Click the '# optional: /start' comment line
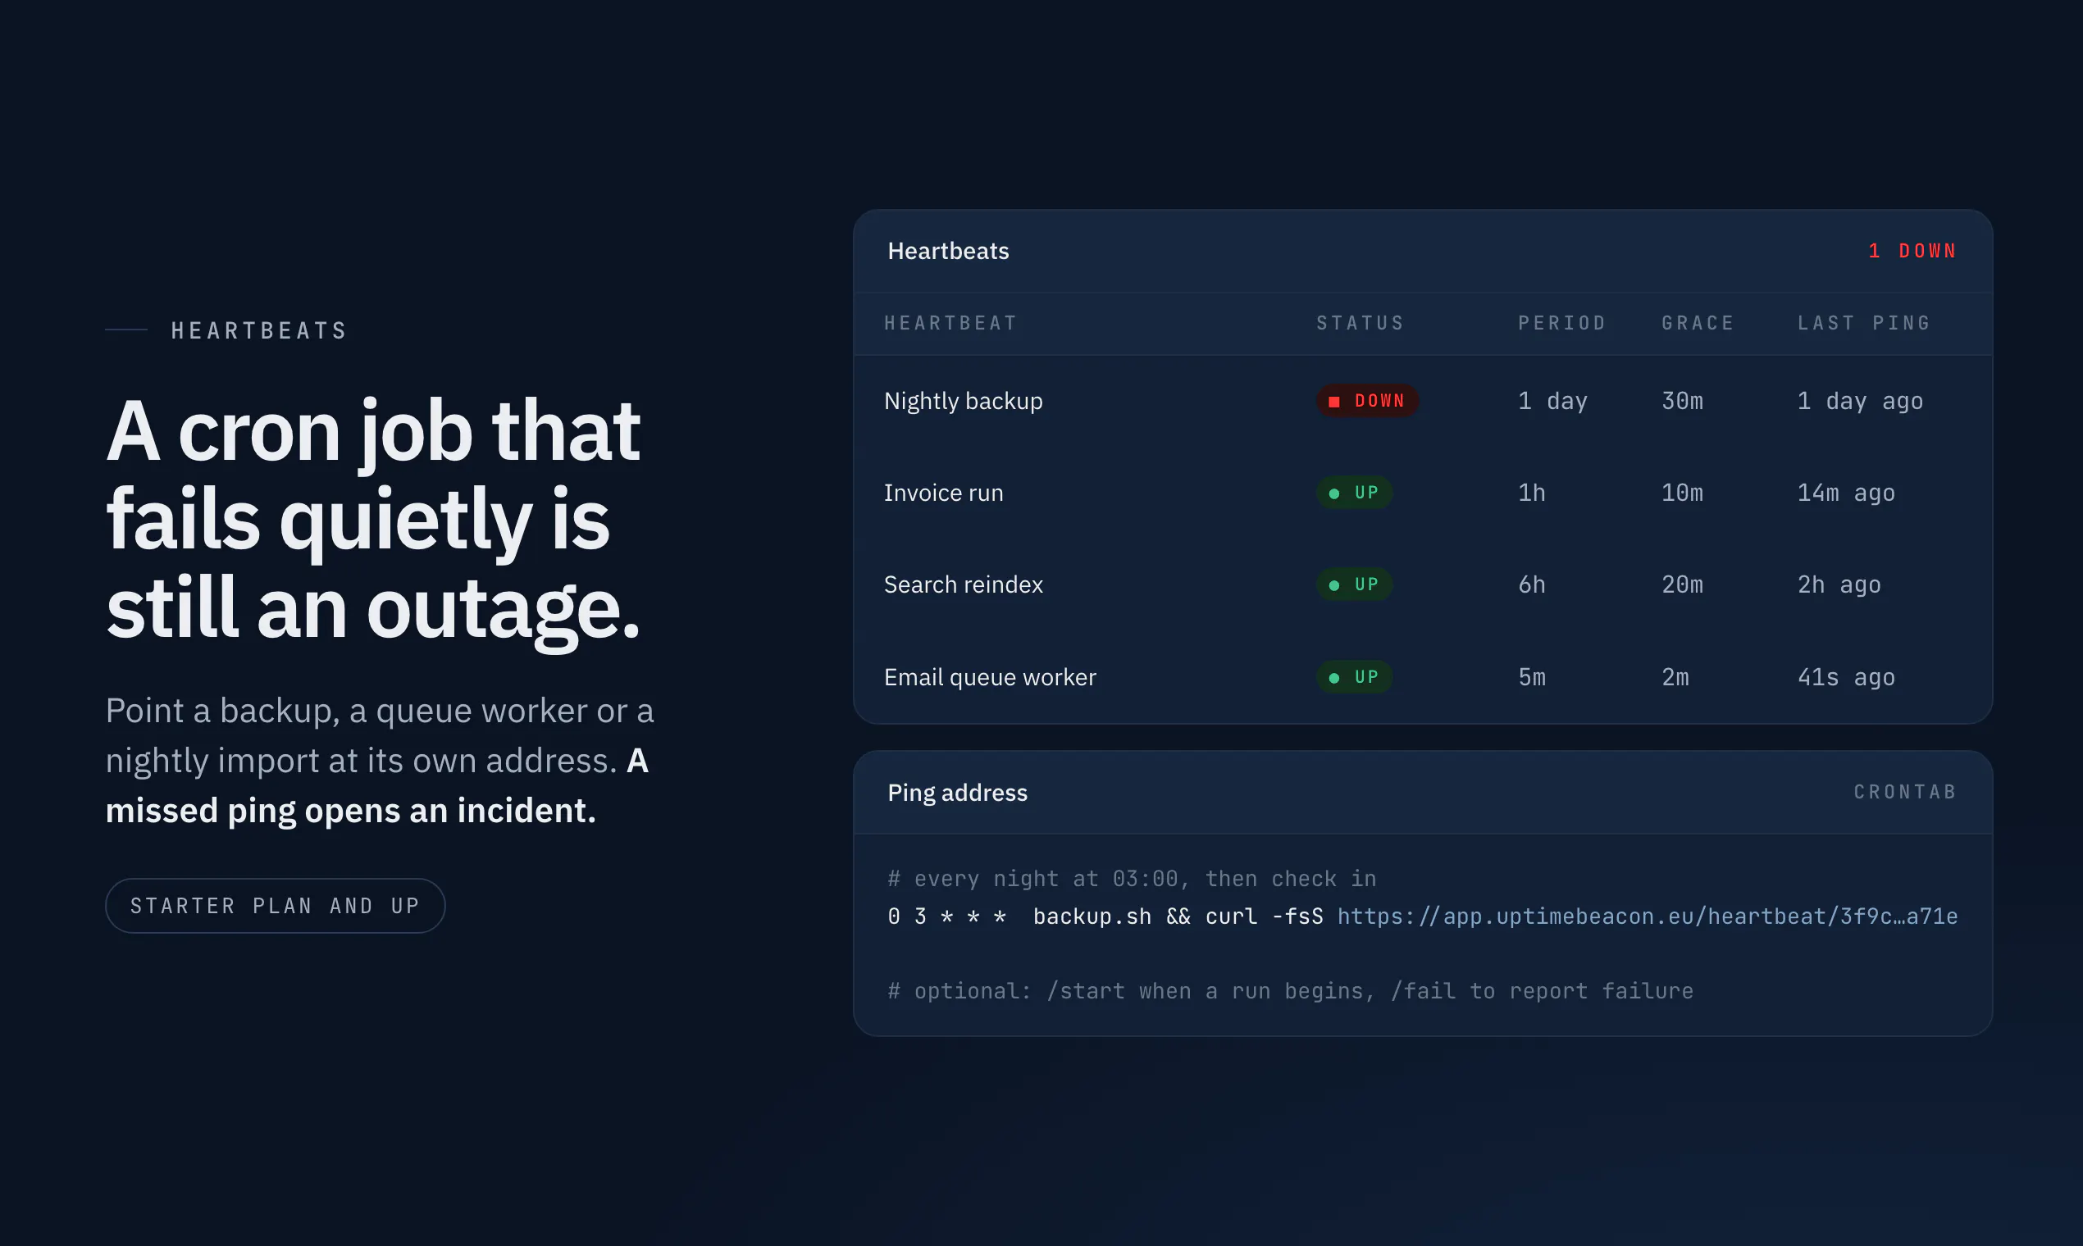Image resolution: width=2083 pixels, height=1246 pixels. pyautogui.click(x=1290, y=991)
